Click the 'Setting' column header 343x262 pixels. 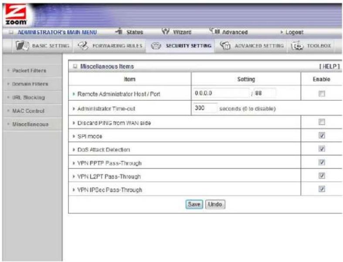pyautogui.click(x=246, y=79)
